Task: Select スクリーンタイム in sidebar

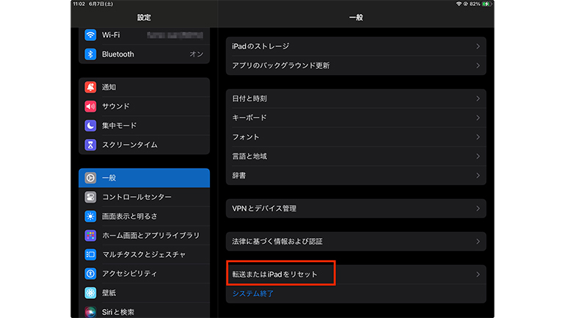Action: [x=144, y=145]
